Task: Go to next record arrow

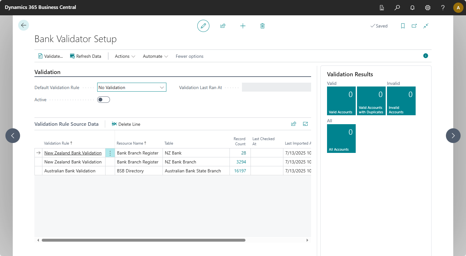Action: [453, 136]
